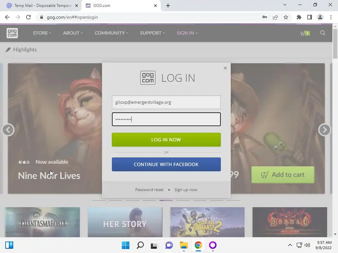Click the address bar URL
Viewport: 338px width, 253px height.
tap(72, 17)
